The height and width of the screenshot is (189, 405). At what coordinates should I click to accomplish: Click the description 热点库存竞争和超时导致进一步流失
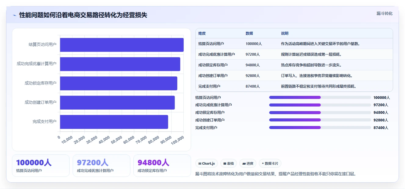tap(311, 65)
